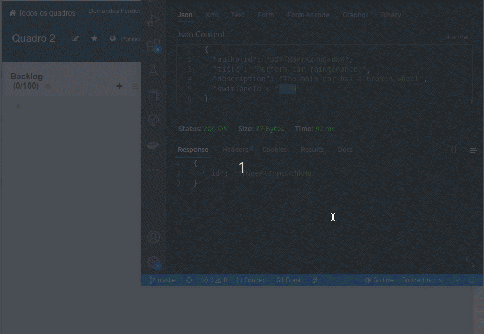The image size is (484, 334).
Task: Click Go Live in status bar
Action: 380,280
